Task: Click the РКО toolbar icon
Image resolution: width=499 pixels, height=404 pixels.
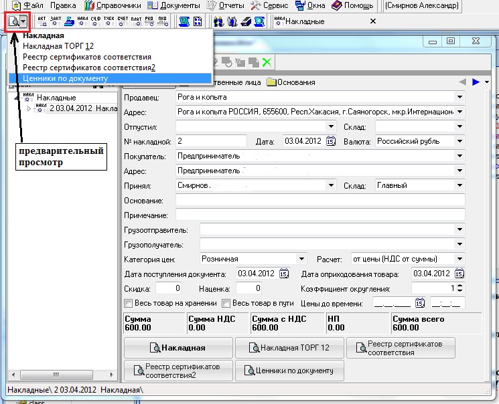Action: click(x=149, y=21)
